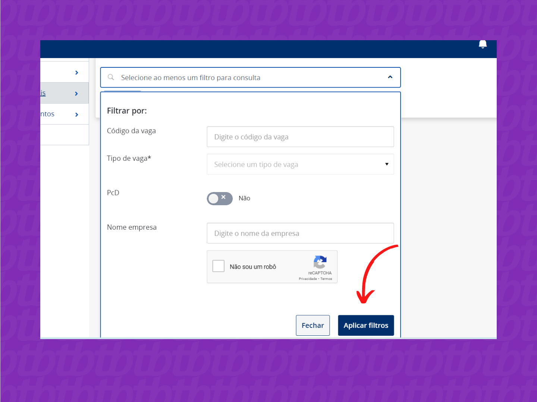Click the Aplicar filtros button

pyautogui.click(x=366, y=325)
